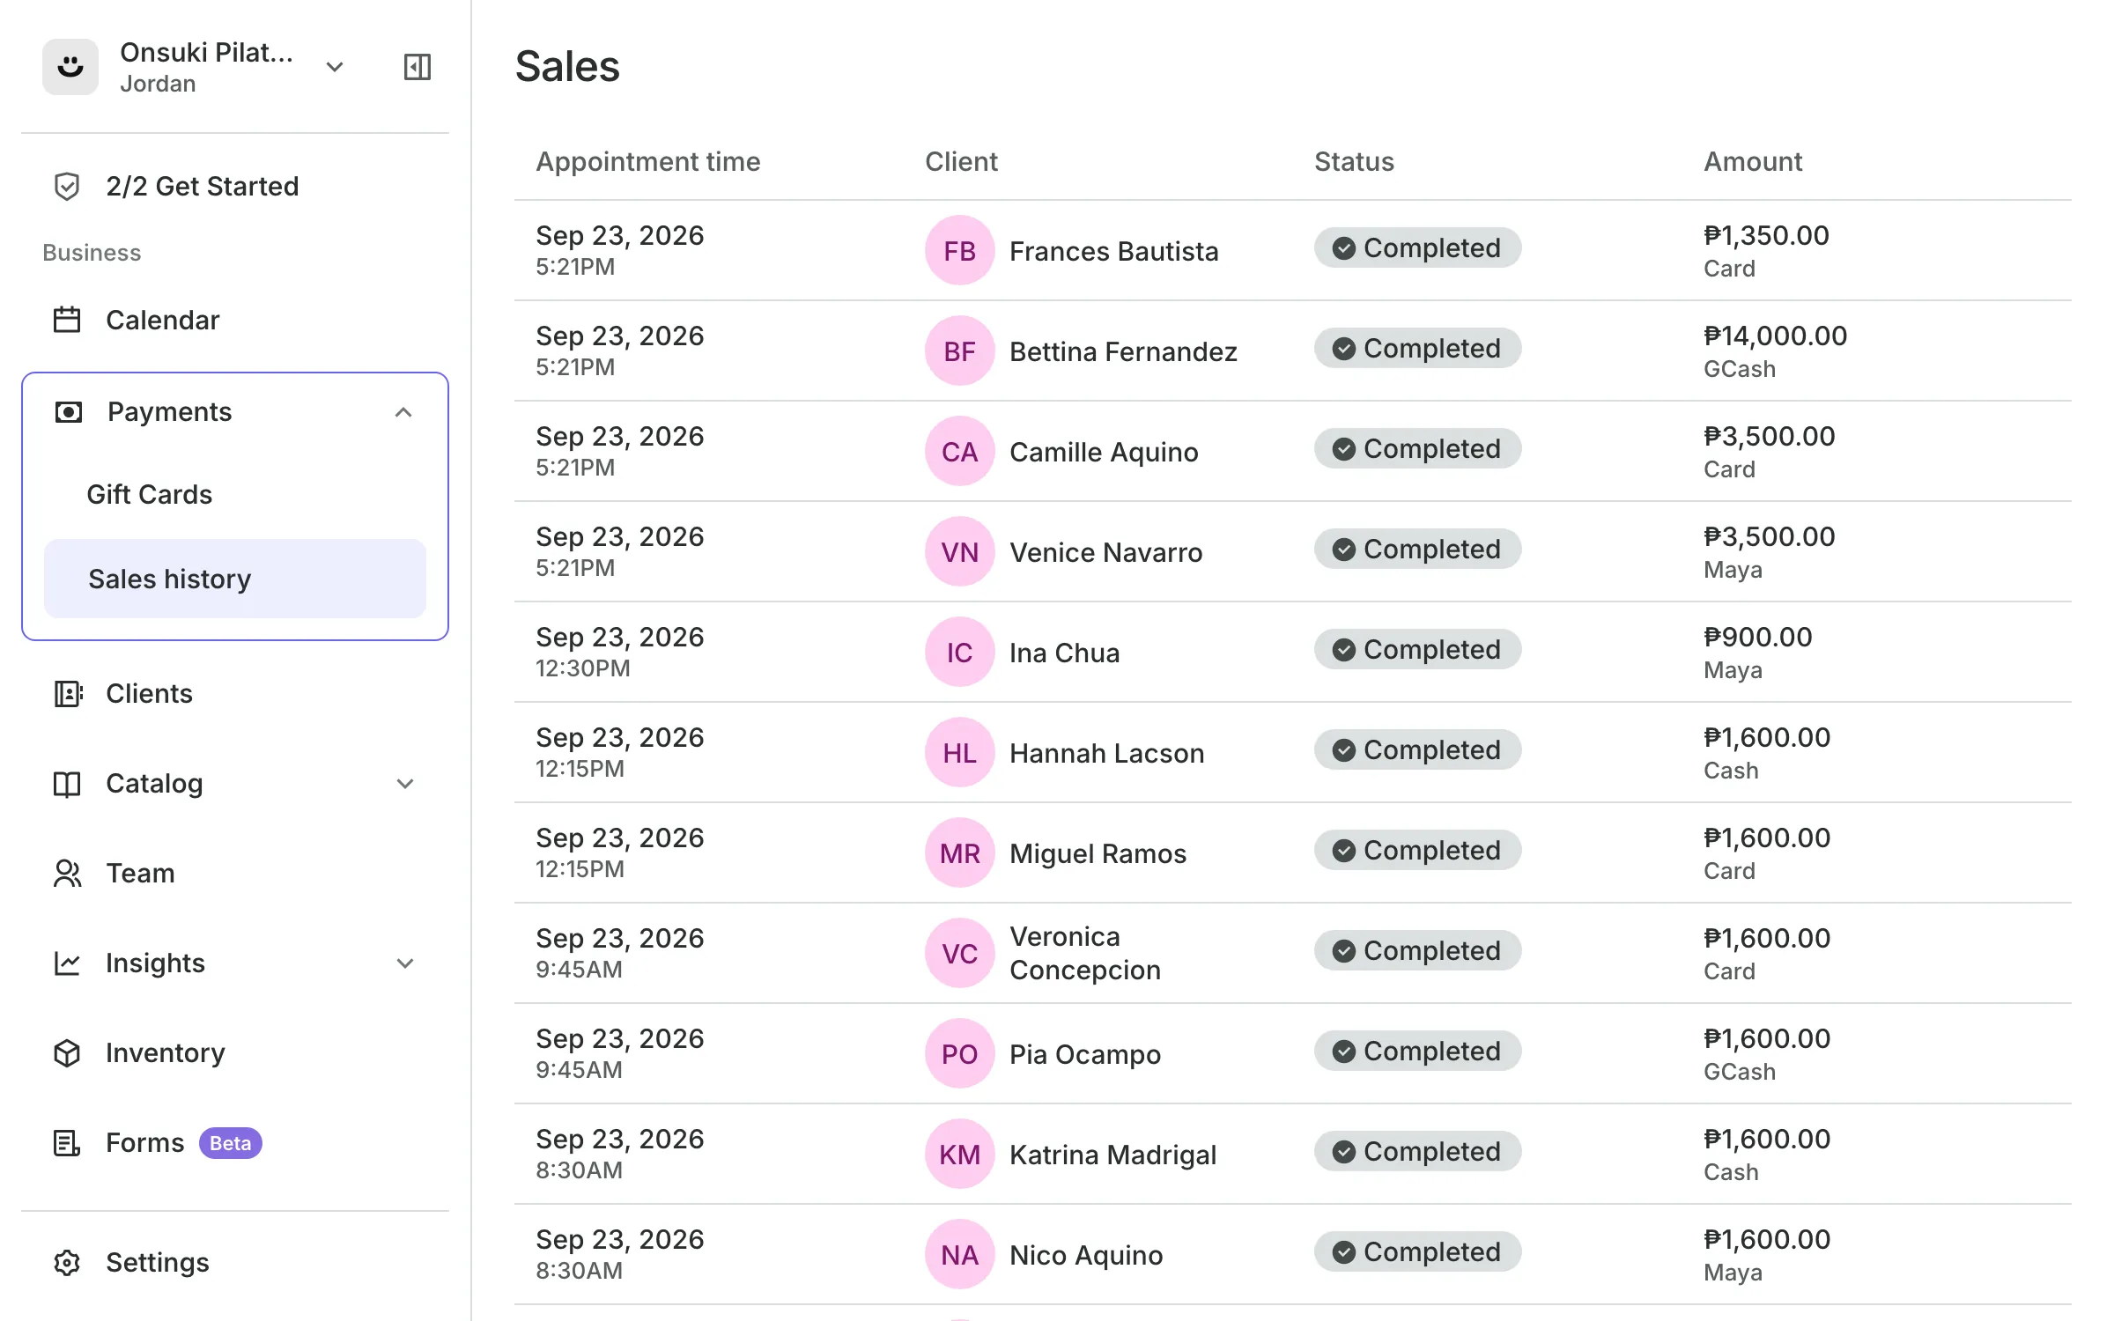Image resolution: width=2114 pixels, height=1321 pixels.
Task: Click VC avatar for Veronica Concepcion
Action: coord(960,954)
